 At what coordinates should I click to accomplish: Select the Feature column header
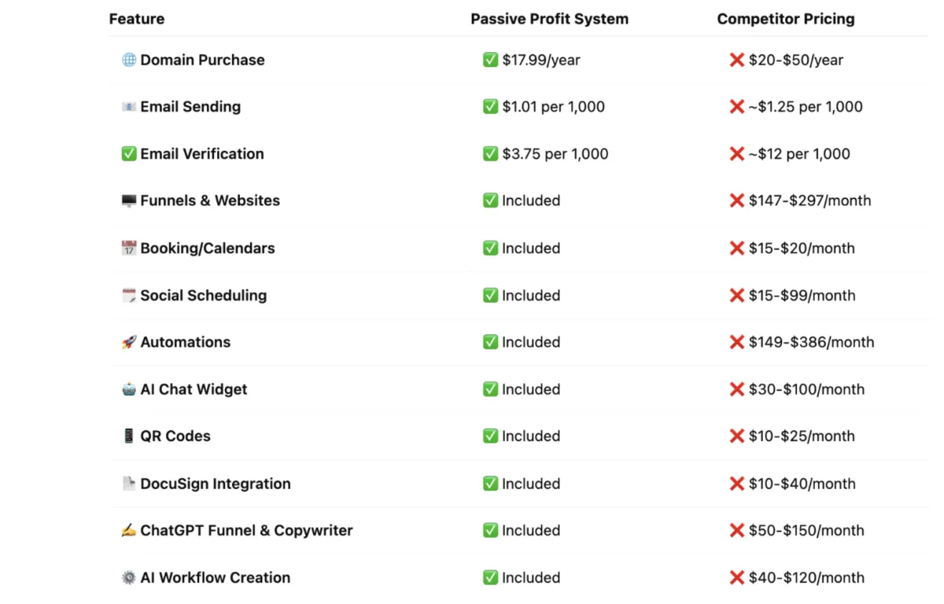[137, 19]
